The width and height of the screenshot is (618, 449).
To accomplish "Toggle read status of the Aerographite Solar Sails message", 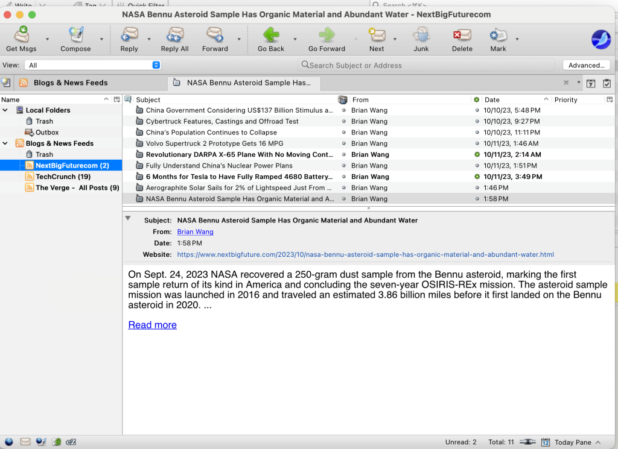I will 477,187.
